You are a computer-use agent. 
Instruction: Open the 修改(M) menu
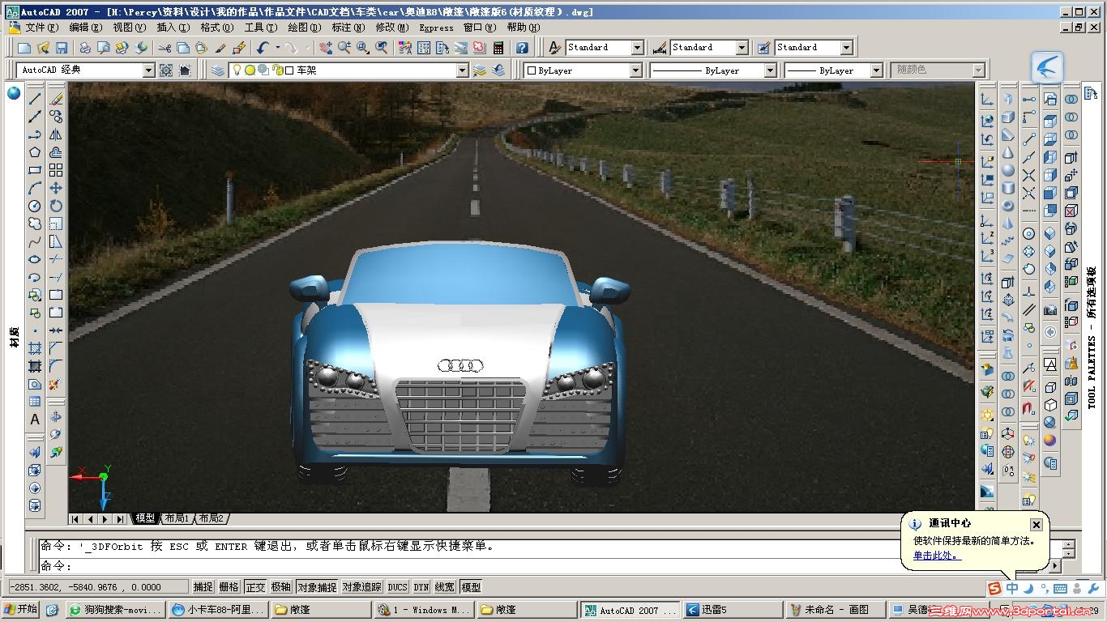tap(391, 28)
